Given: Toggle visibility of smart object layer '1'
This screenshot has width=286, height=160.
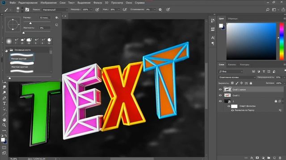Looking at the screenshot, I should (220, 101).
